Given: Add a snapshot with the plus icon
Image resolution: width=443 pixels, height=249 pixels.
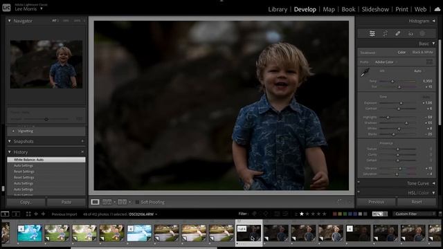Looking at the screenshot, I should pos(82,141).
